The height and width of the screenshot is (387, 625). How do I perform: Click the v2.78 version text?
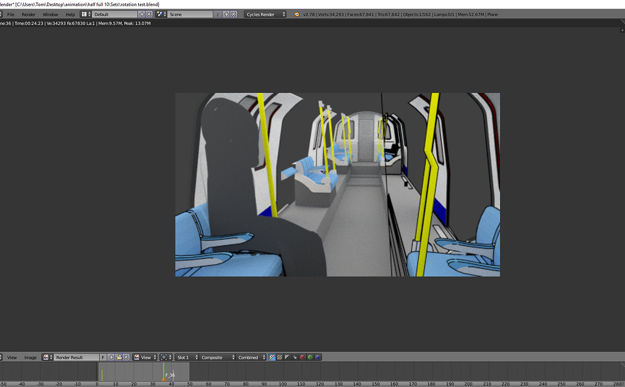[x=309, y=14]
